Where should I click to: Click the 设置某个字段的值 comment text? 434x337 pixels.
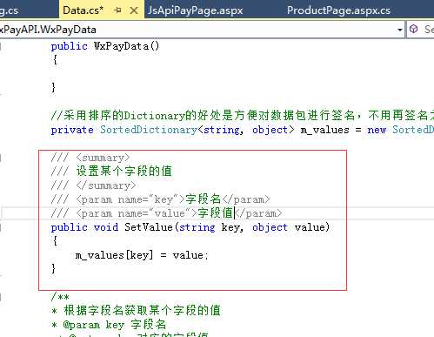click(x=124, y=172)
